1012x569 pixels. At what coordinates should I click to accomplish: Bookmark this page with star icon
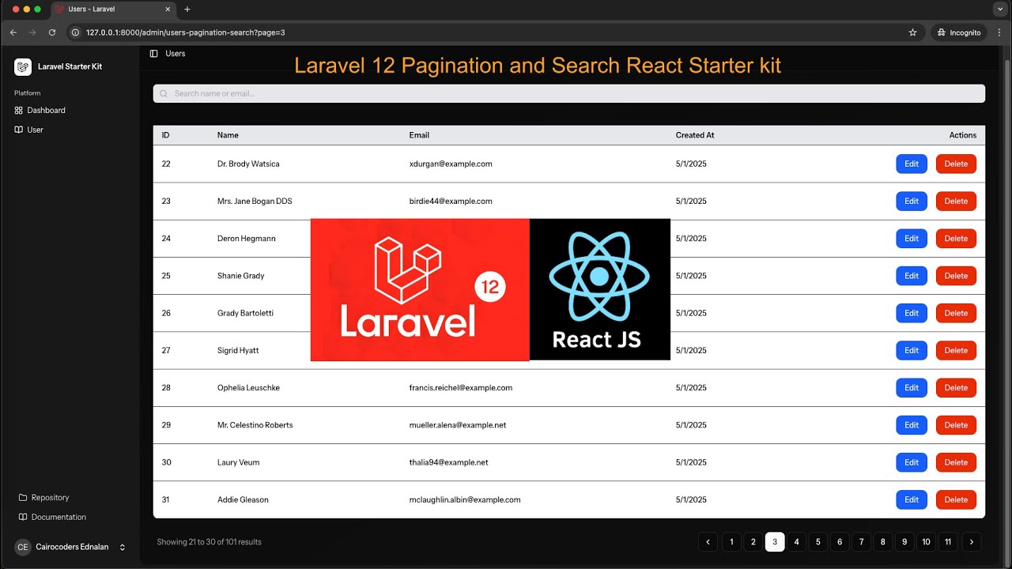click(x=912, y=32)
